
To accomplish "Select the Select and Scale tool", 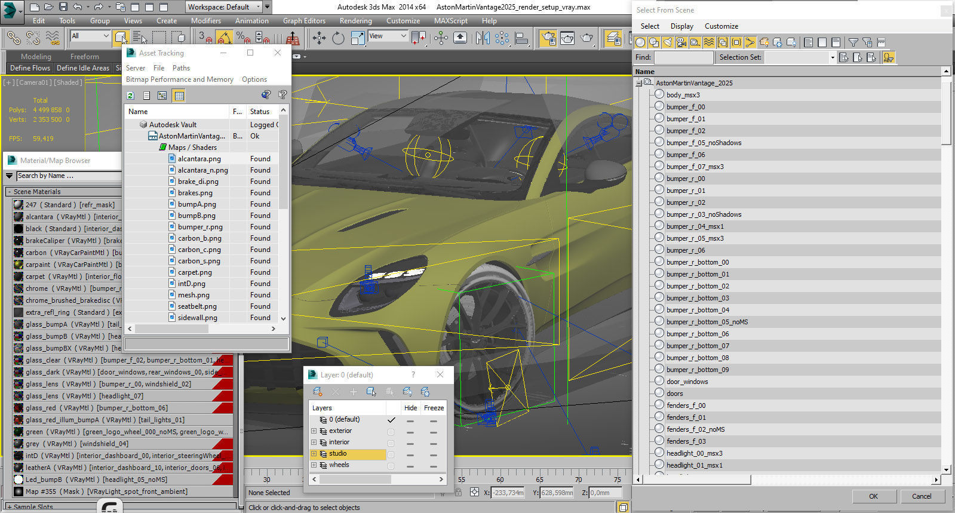I will coord(357,38).
